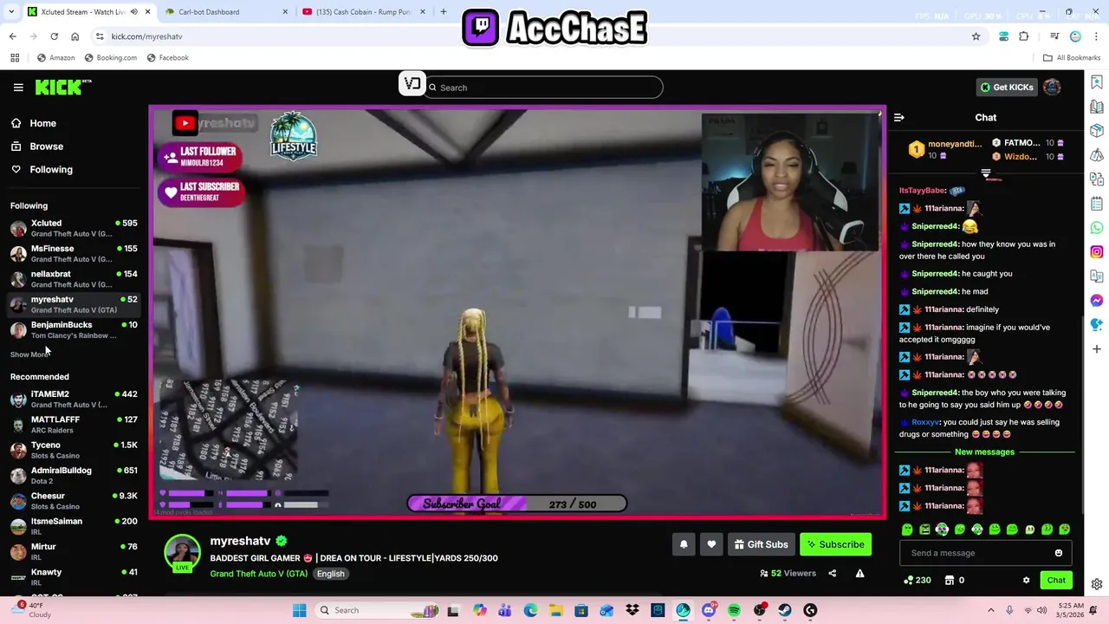This screenshot has width=1109, height=624.
Task: Expand Show More under Following
Action: pyautogui.click(x=29, y=354)
